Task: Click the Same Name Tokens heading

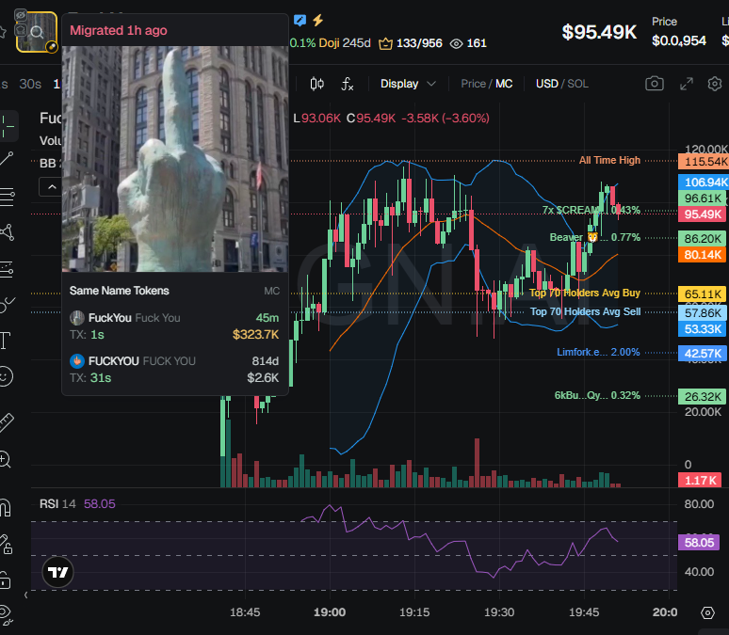Action: 119,291
